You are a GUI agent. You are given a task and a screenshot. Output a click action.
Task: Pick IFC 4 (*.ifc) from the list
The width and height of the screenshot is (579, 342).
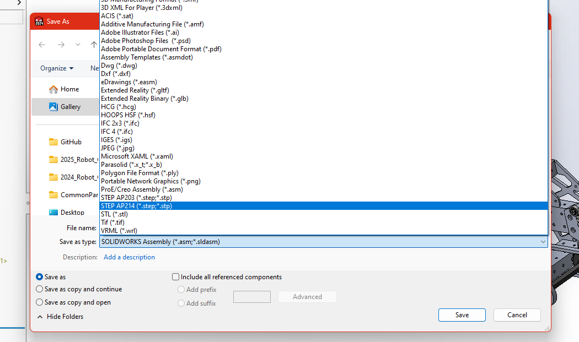pos(324,132)
